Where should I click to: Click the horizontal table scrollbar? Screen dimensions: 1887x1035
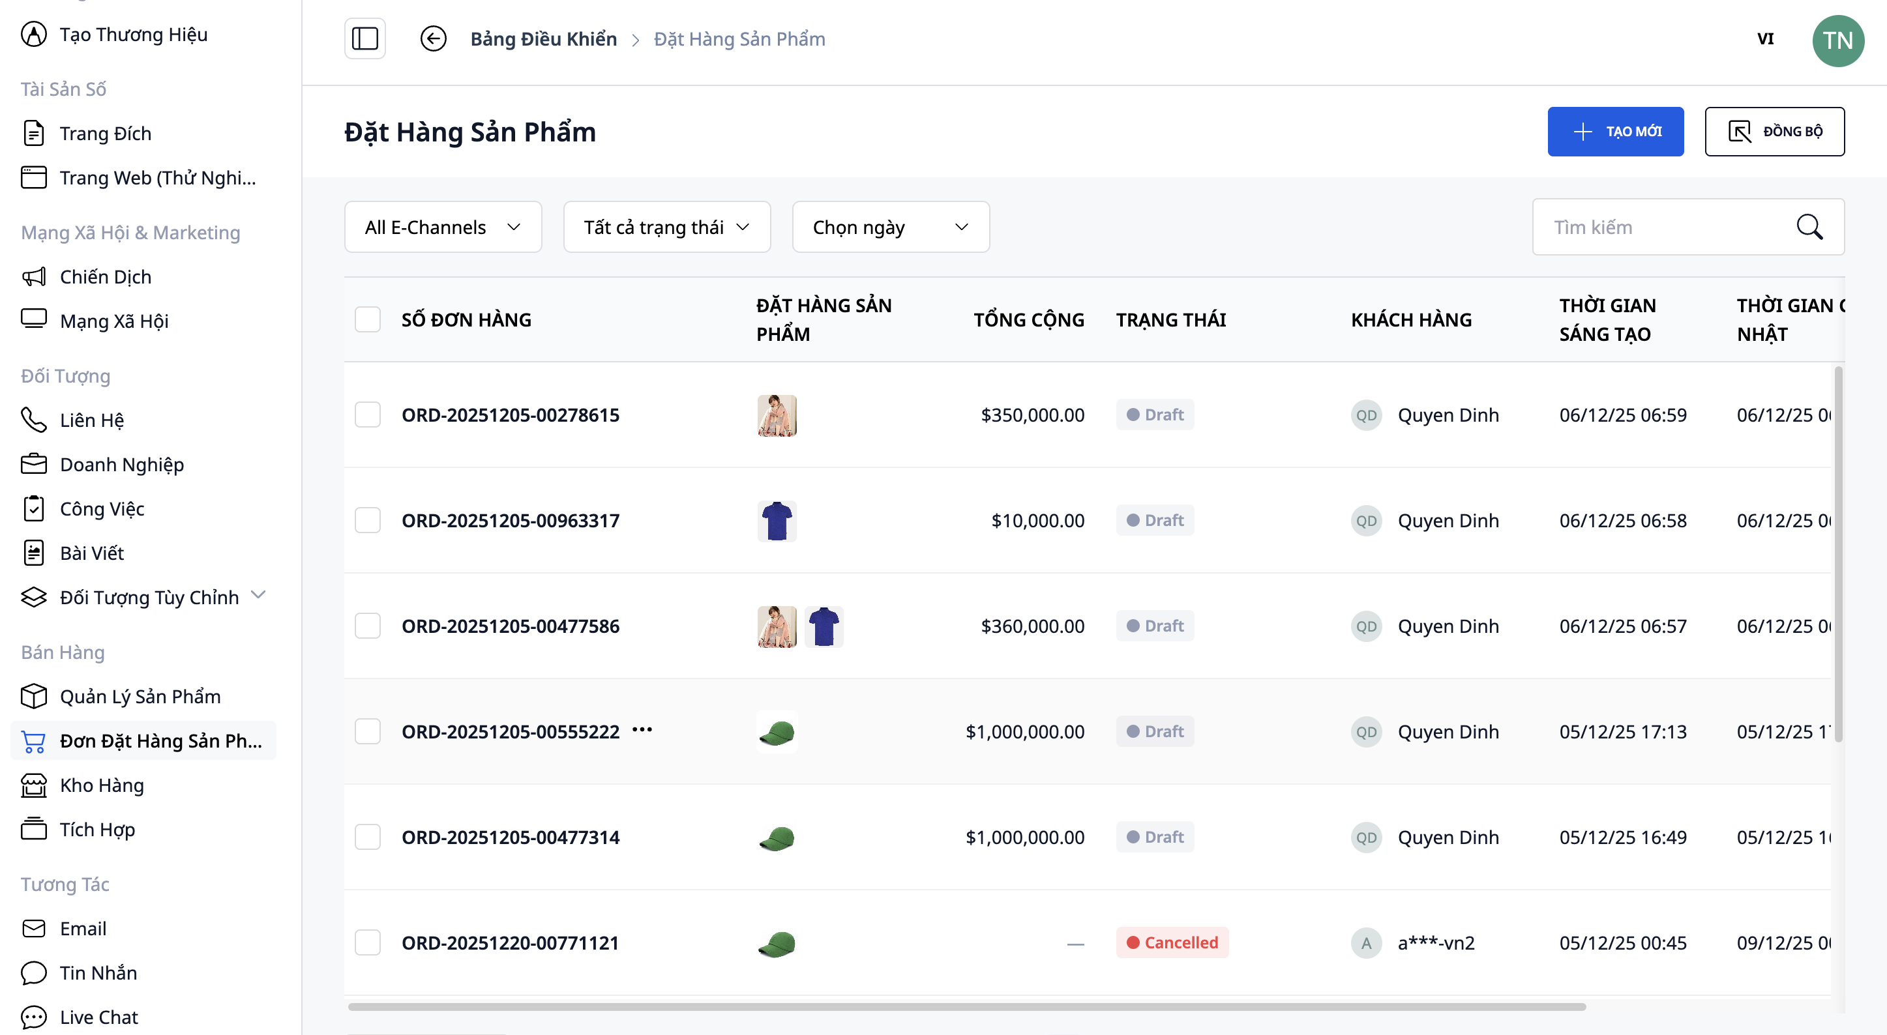click(x=967, y=1007)
